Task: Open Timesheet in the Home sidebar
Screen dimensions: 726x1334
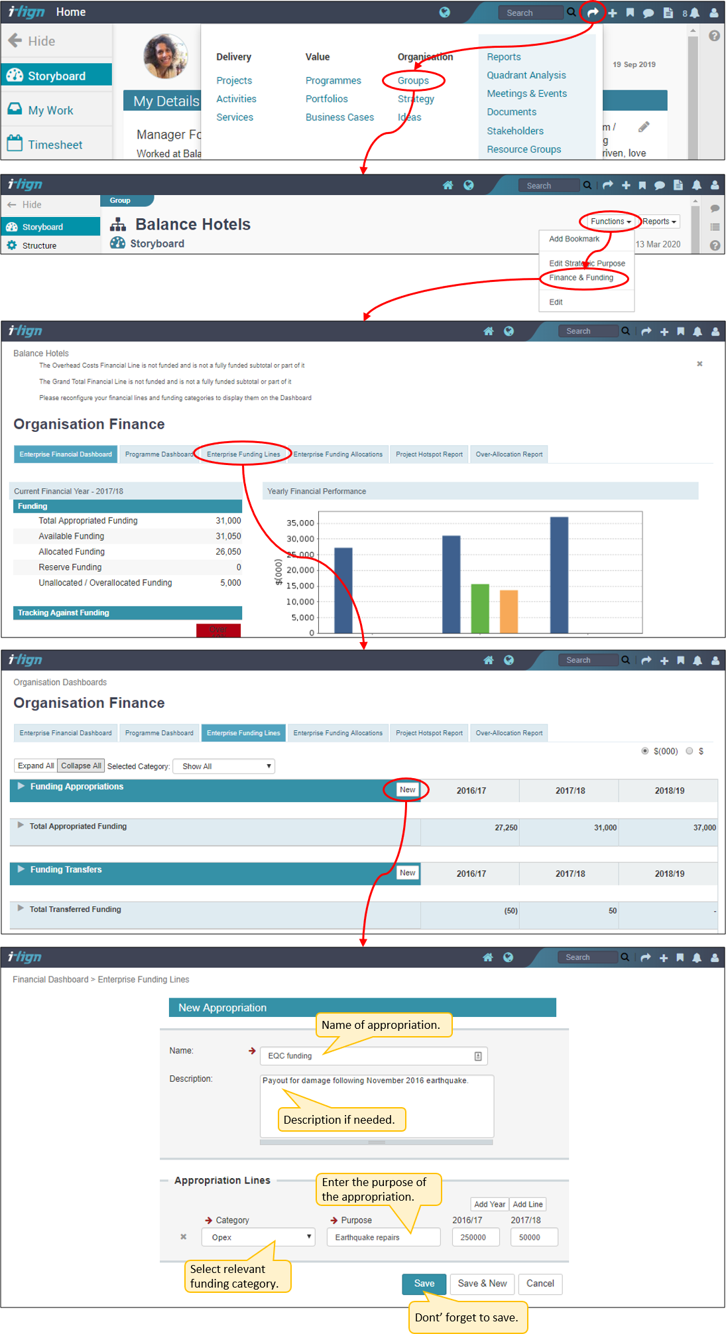Action: pyautogui.click(x=55, y=145)
